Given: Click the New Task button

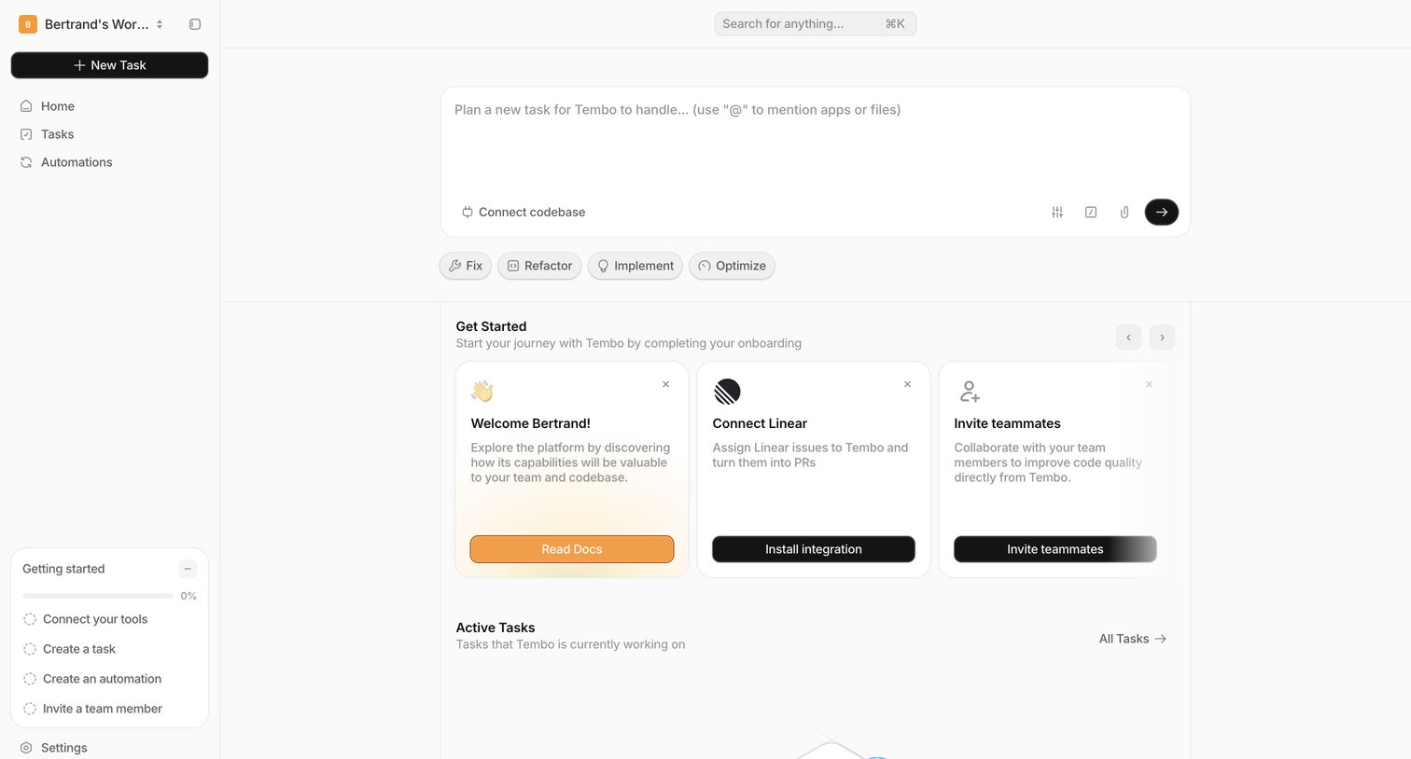Looking at the screenshot, I should pos(109,65).
